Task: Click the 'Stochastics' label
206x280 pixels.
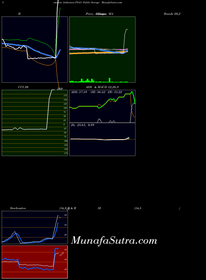Action: click(18, 208)
